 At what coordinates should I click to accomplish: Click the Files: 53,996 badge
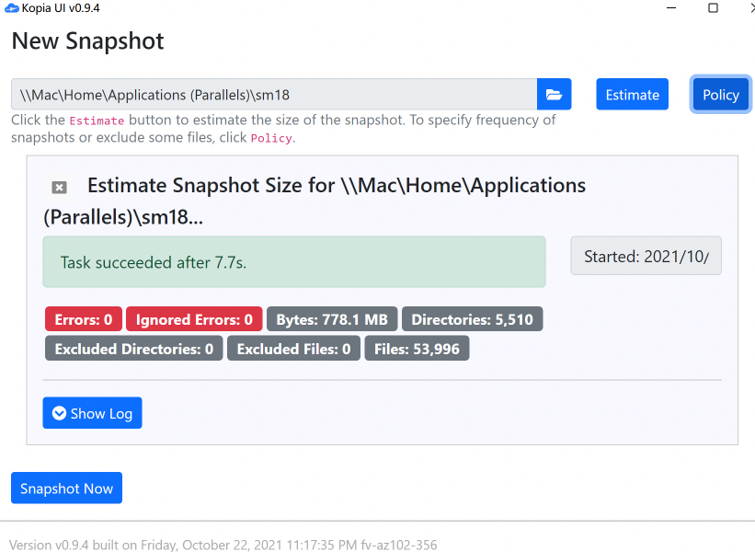pos(417,349)
